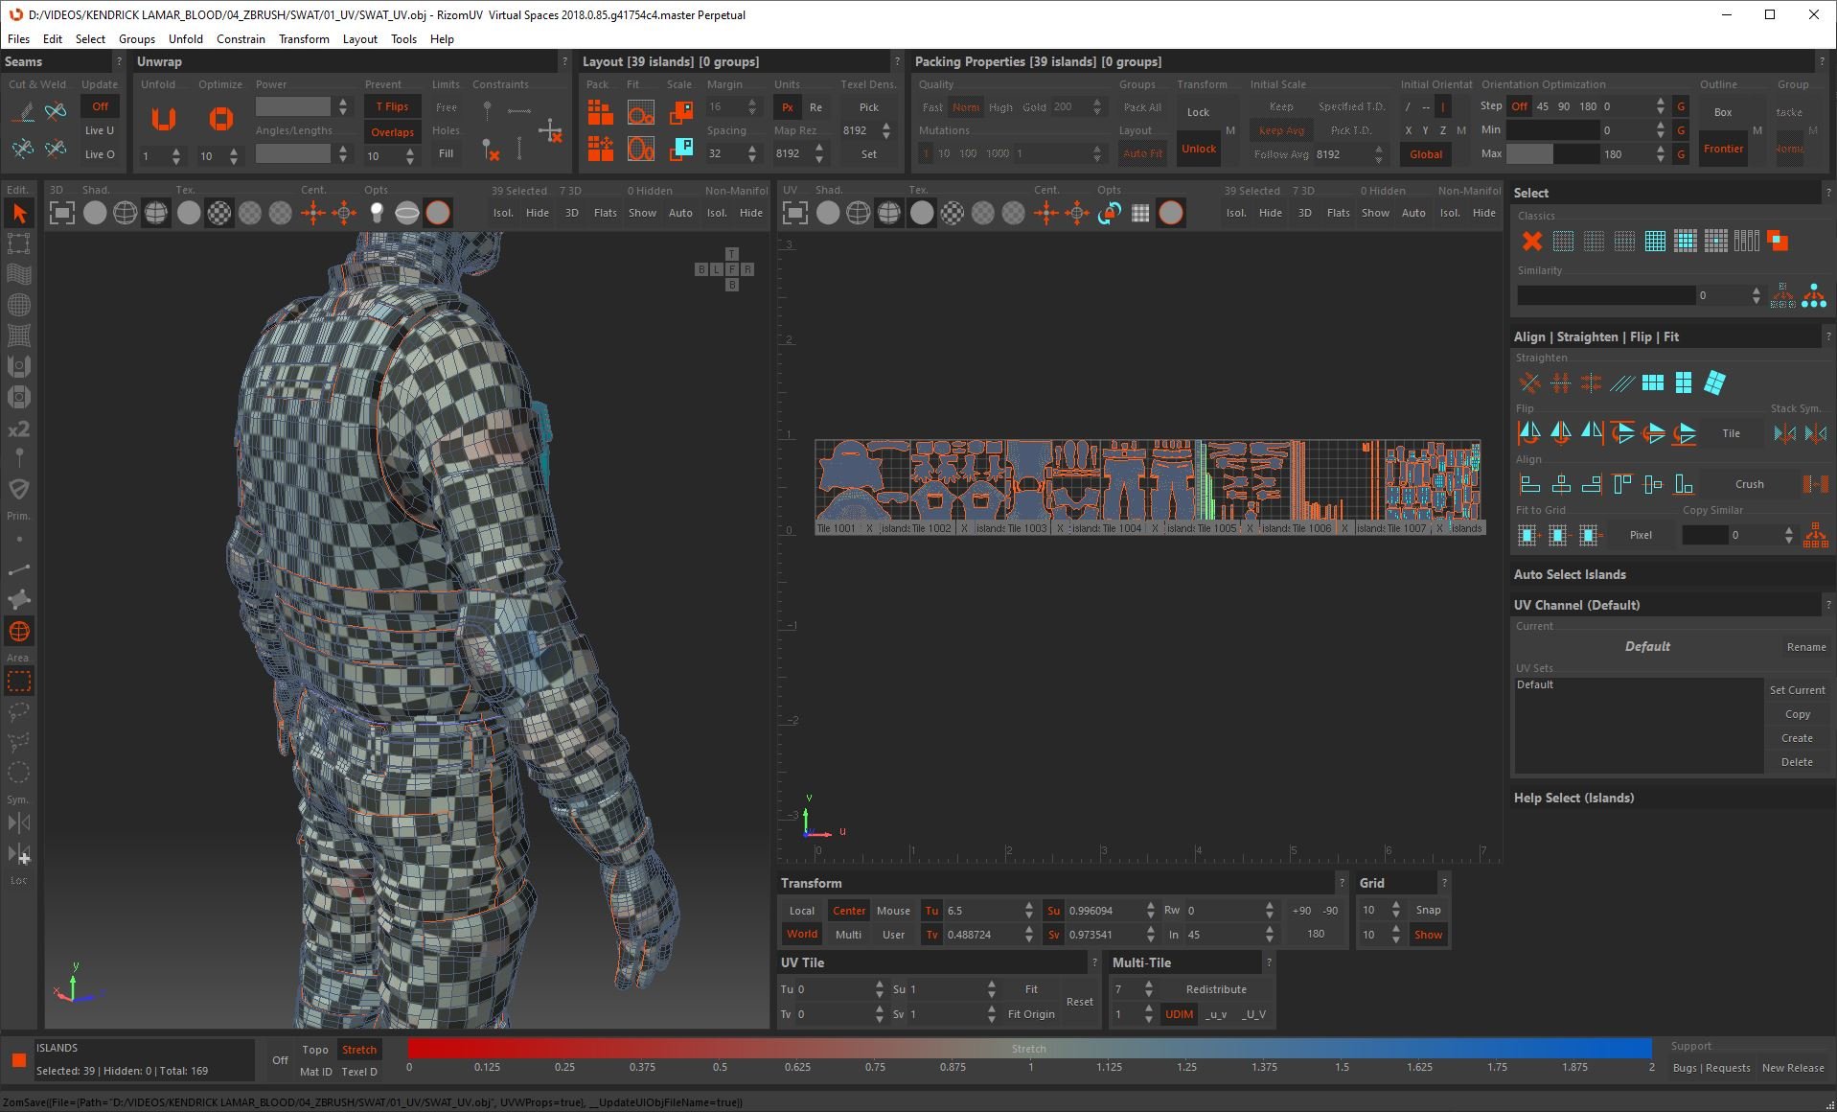Click the frame view icon in UV toolbar

coord(794,213)
